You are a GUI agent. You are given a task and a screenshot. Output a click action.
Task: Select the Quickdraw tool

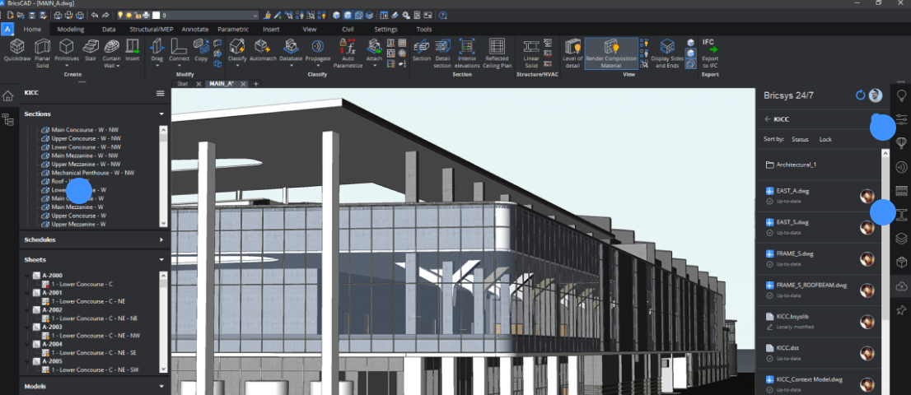tap(17, 51)
